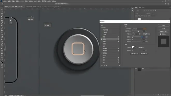Click the plus button on the highlighted Inner Shadow row

pos(118,39)
